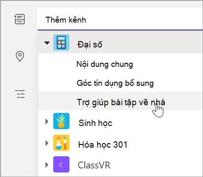Click the location pin icon in sidebar
Viewport: 203px width, 177px height.
click(20, 56)
